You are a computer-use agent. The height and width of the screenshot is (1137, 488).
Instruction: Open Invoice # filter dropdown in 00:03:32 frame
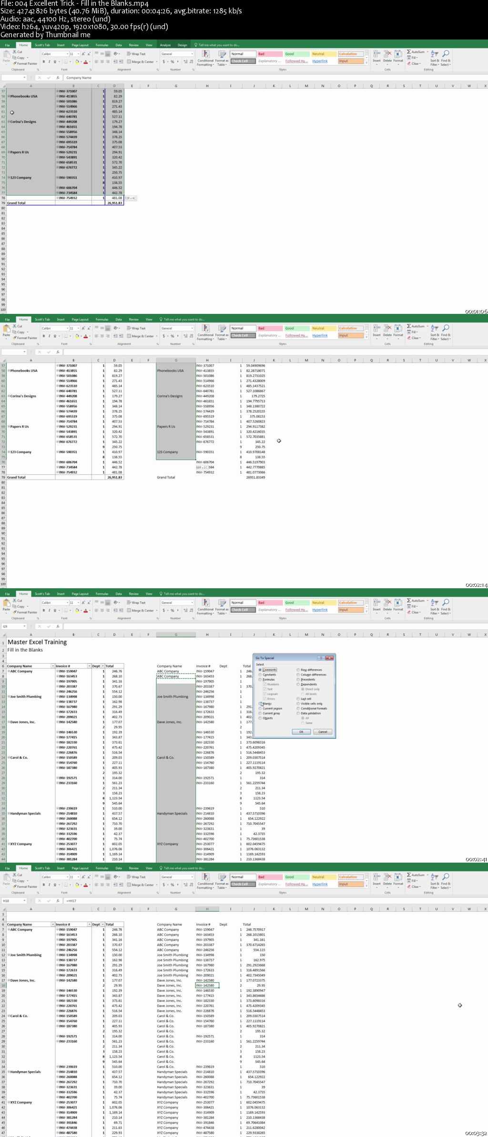pyautogui.click(x=89, y=924)
